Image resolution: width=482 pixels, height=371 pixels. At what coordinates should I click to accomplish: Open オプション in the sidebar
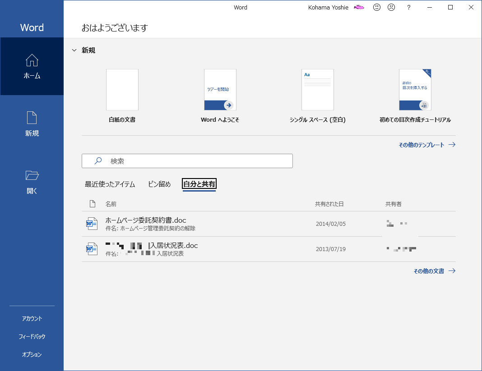[32, 354]
